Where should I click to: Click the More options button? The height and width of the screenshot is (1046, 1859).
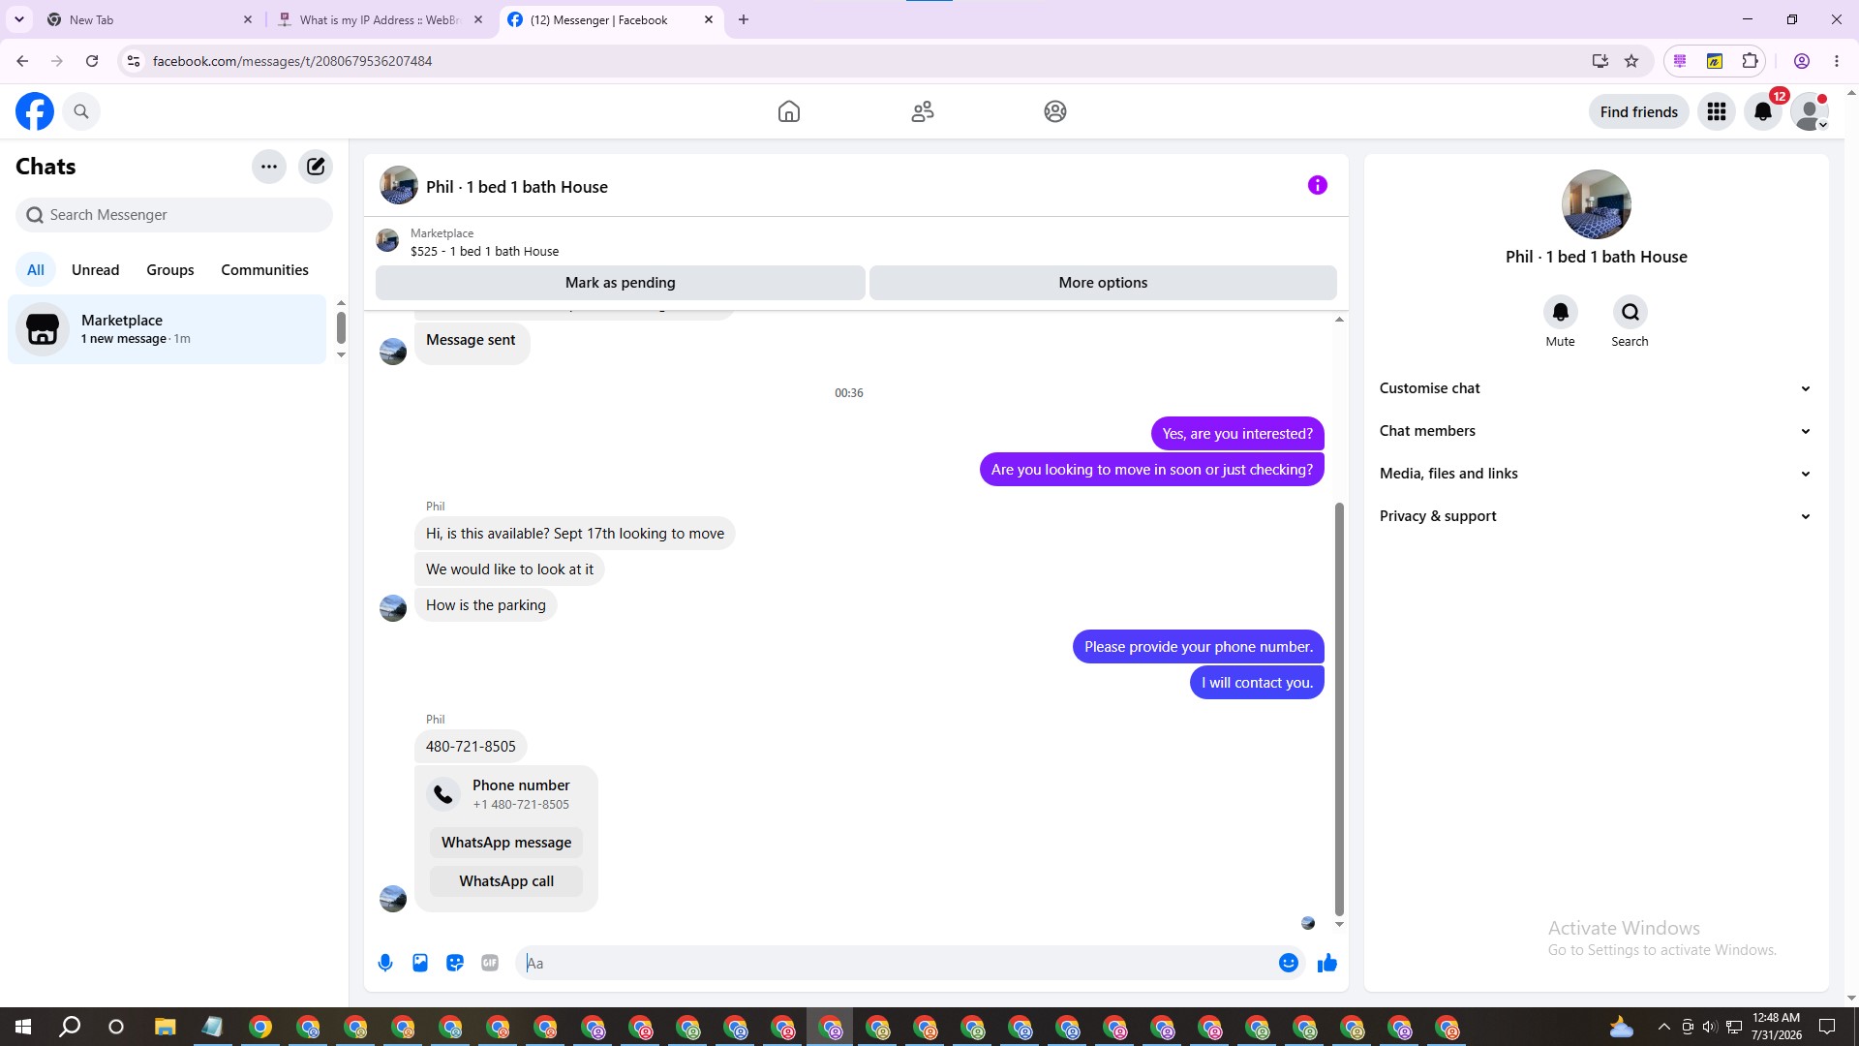tap(1103, 283)
